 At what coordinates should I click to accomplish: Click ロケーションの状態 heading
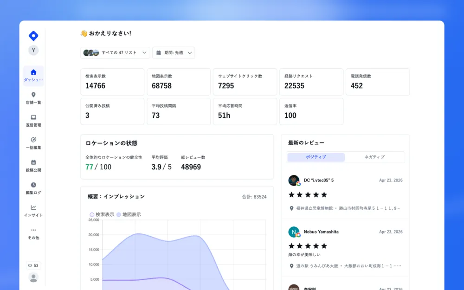pyautogui.click(x=111, y=143)
